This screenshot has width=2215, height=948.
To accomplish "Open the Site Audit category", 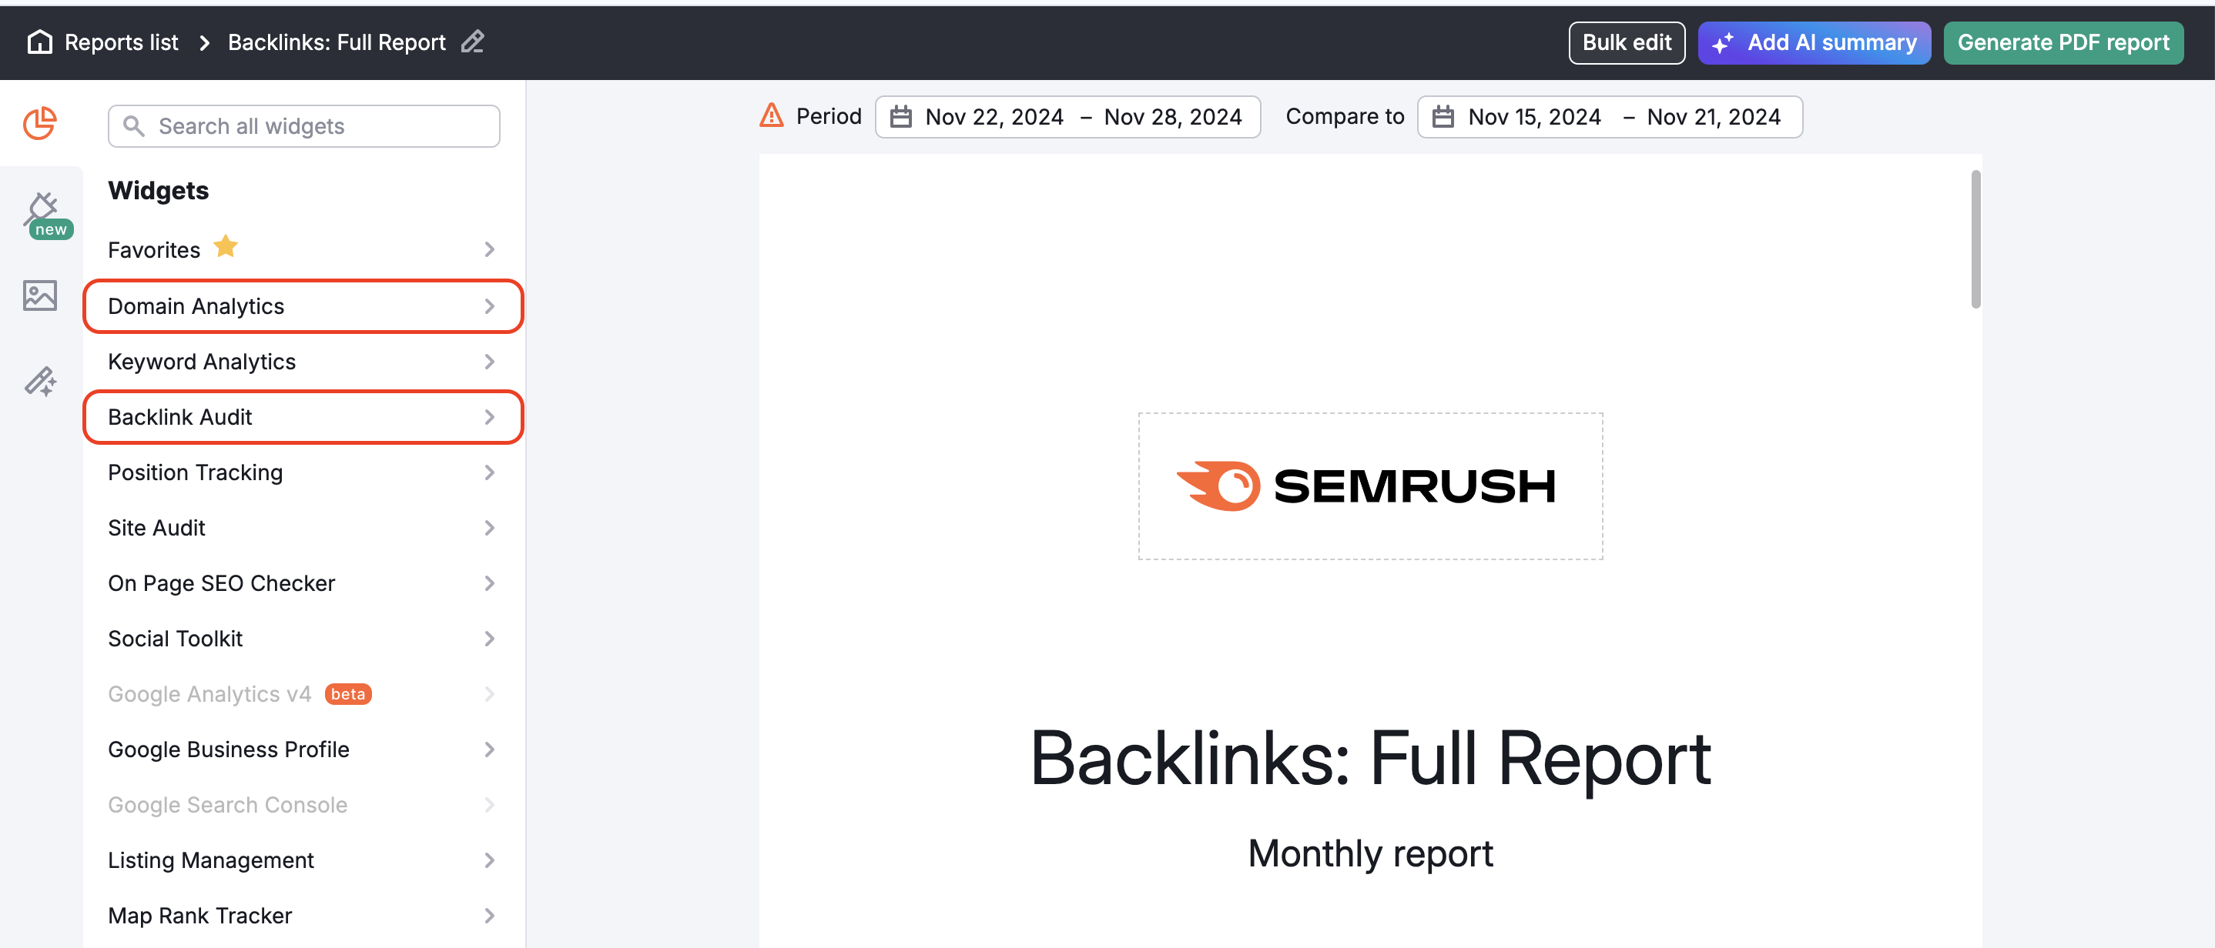I will click(303, 528).
